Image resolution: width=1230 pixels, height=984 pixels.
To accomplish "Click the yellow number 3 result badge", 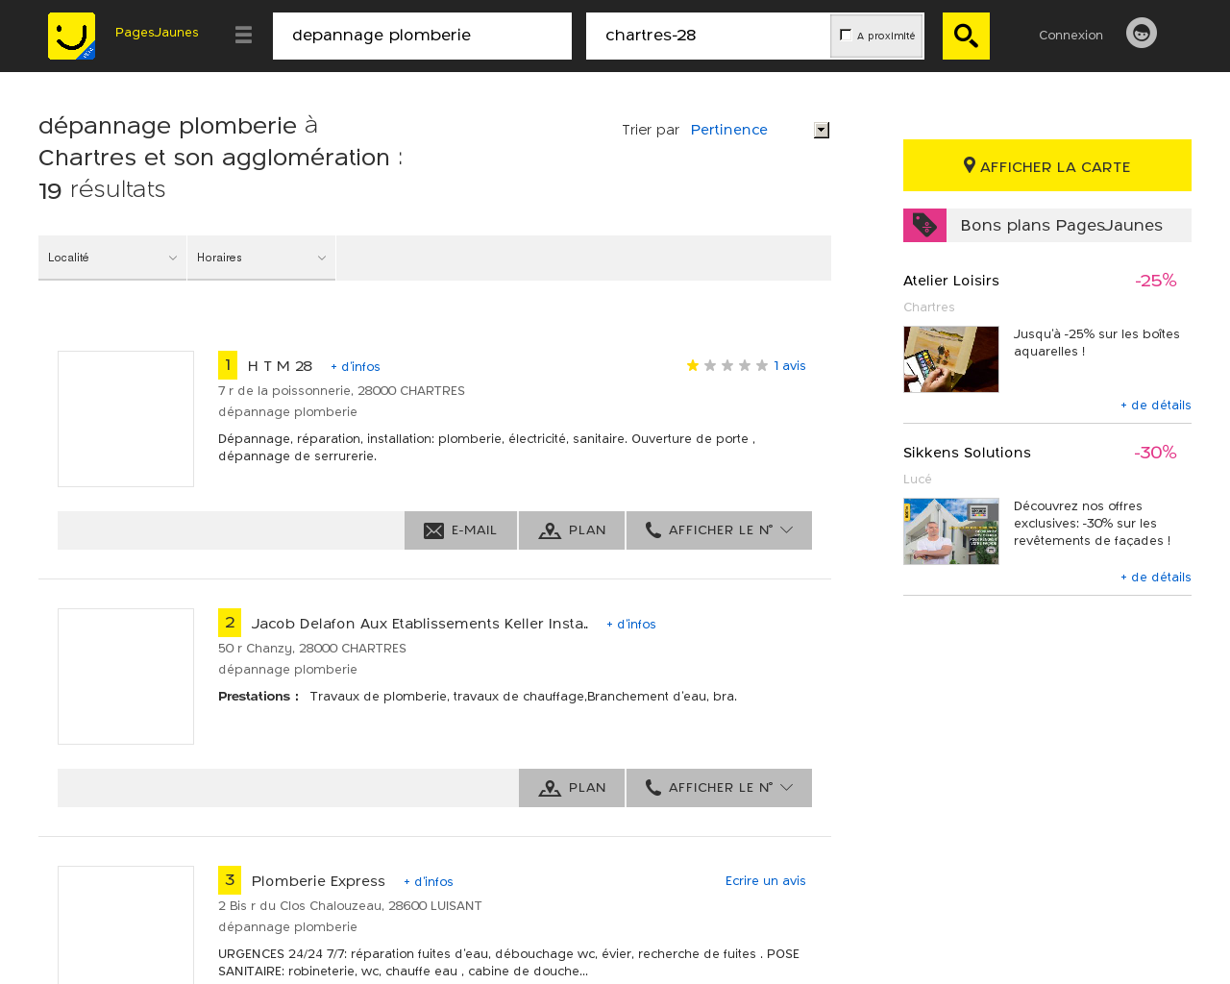I will coord(230,880).
